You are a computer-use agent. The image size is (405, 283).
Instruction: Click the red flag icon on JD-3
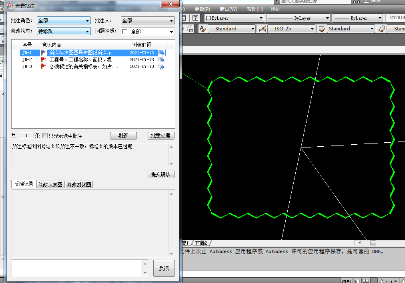tap(43, 66)
